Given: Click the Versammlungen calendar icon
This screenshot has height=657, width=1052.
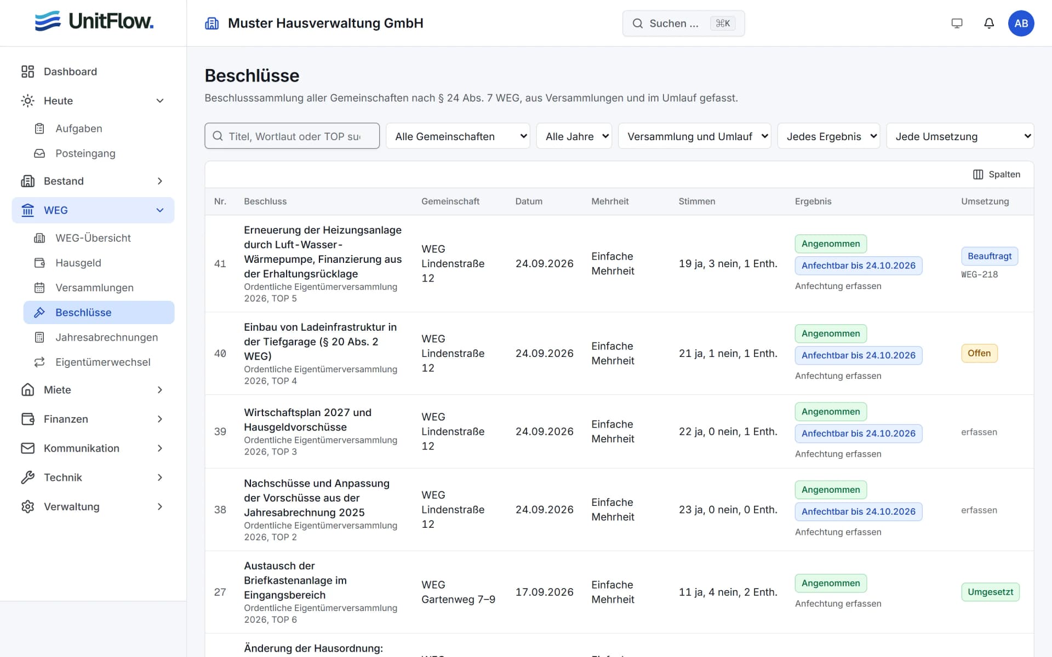Looking at the screenshot, I should 39,287.
